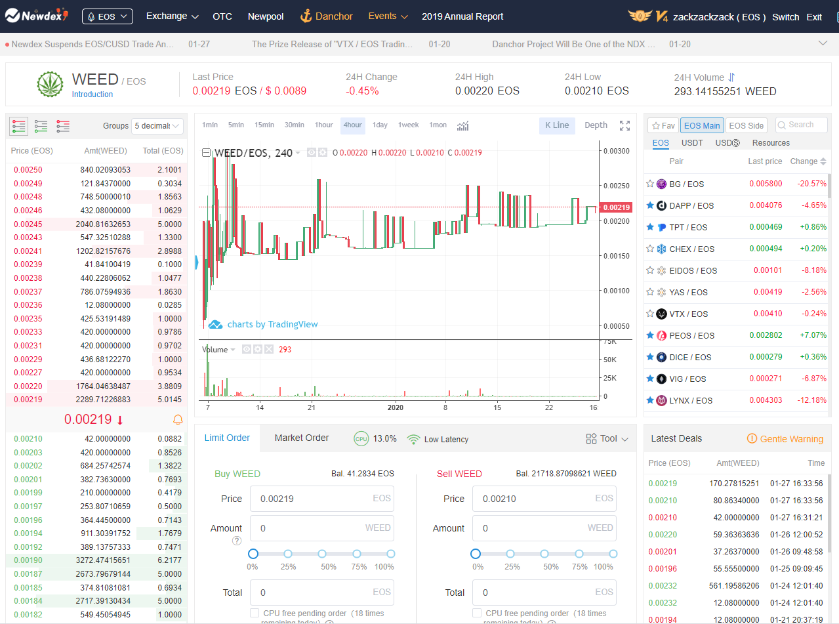This screenshot has height=624, width=839.
Task: Click the PEOS token icon in pair list
Action: pyautogui.click(x=661, y=335)
